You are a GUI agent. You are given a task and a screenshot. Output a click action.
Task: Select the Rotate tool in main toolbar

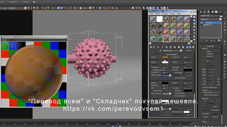click(78, 8)
